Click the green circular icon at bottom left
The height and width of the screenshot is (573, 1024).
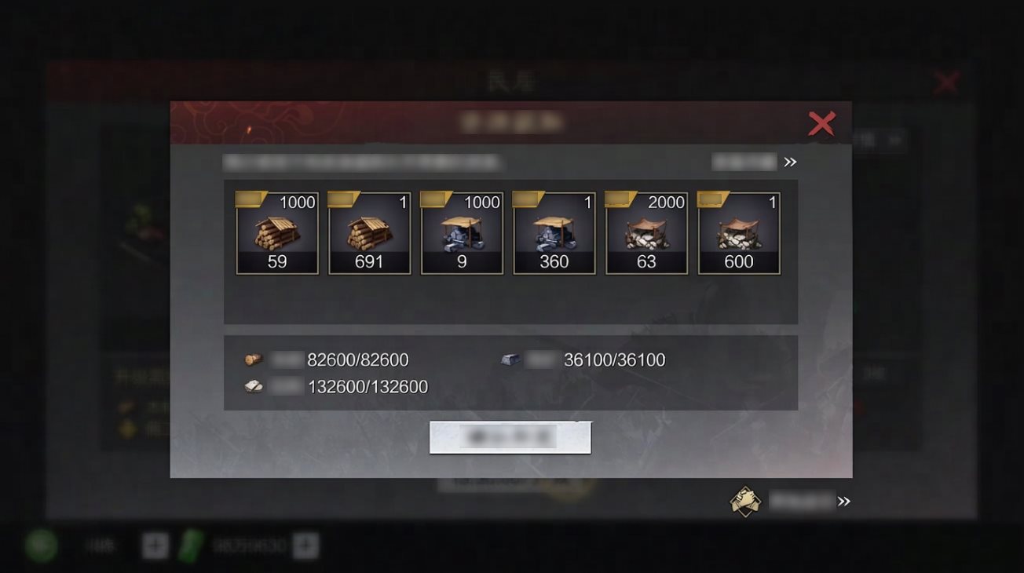point(41,546)
